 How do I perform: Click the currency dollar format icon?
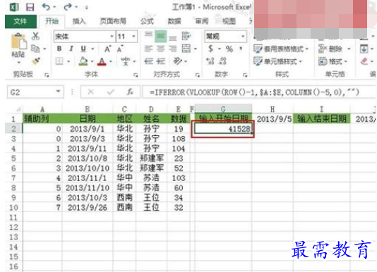pos(210,49)
